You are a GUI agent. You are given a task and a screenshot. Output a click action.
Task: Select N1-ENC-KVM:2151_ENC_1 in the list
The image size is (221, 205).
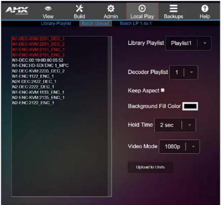pyautogui.click(x=38, y=50)
